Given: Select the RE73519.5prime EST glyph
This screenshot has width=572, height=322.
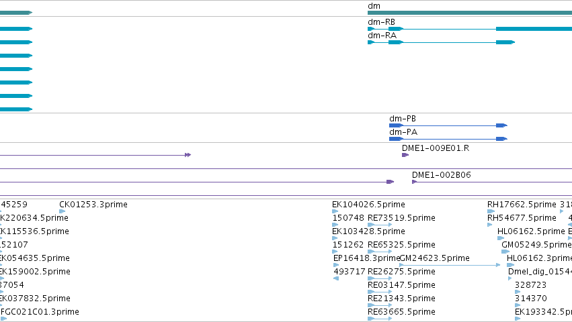Looking at the screenshot, I should click(380, 225).
